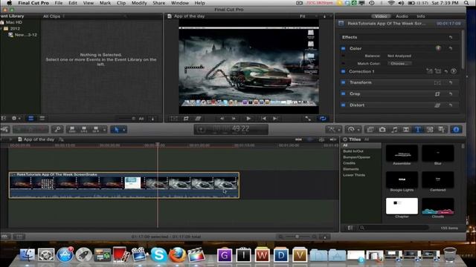Activate the viewer Crop tool

tap(186, 119)
